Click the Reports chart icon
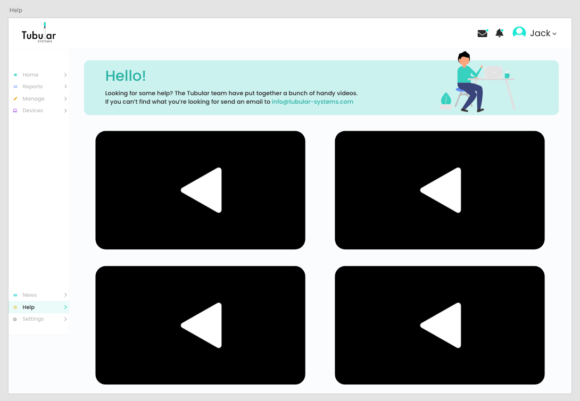This screenshot has width=580, height=401. point(15,87)
